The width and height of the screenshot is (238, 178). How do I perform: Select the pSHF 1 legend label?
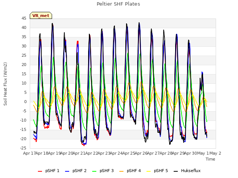tap(52, 171)
